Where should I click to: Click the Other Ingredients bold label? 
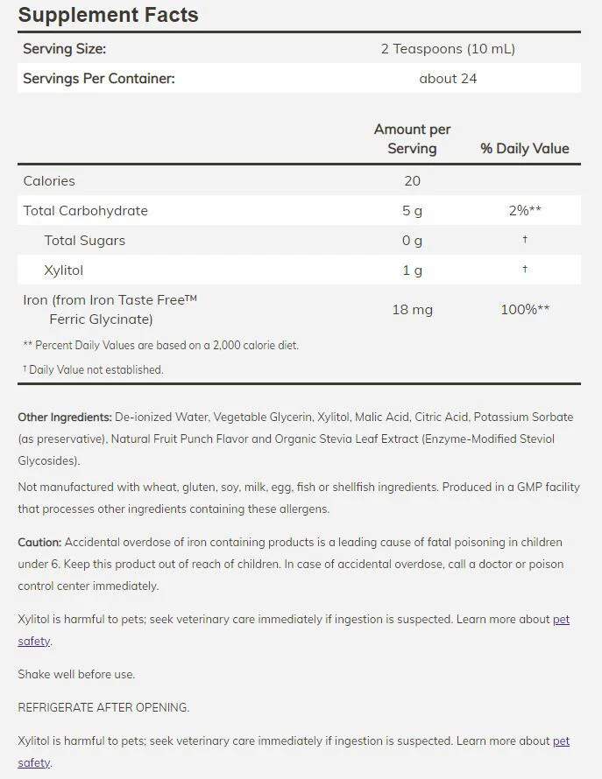(x=65, y=418)
